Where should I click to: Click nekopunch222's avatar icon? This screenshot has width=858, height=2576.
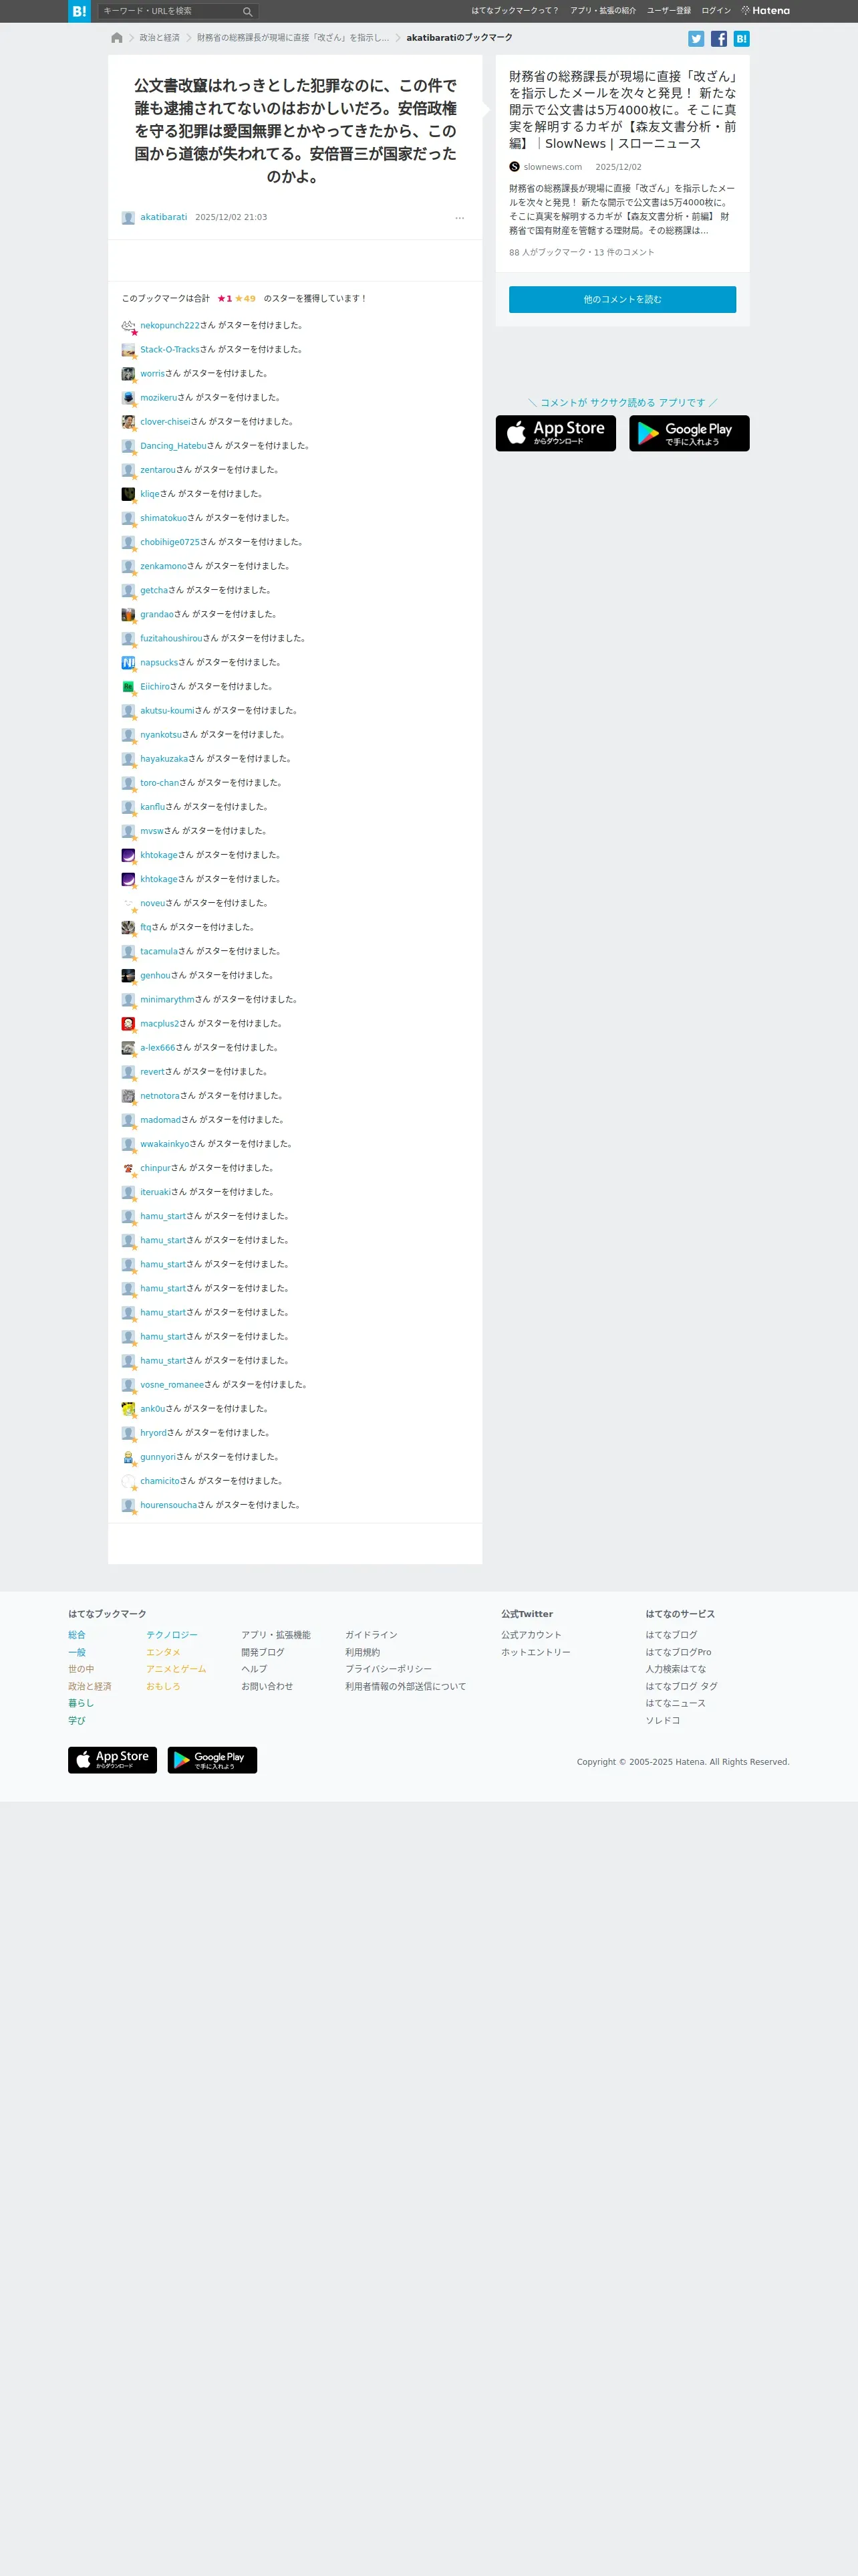[x=128, y=326]
